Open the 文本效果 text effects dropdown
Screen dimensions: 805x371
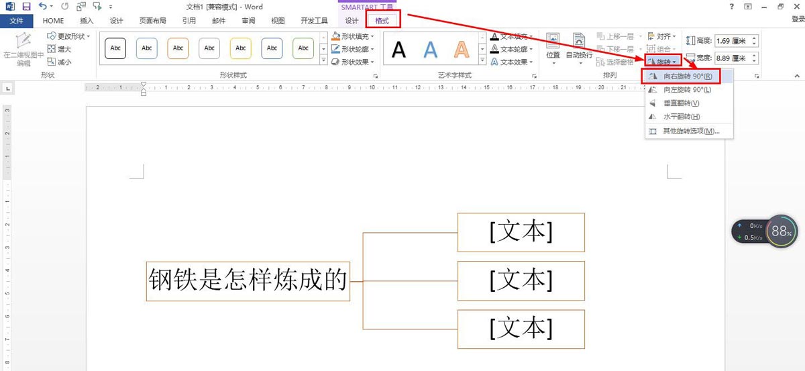pos(512,62)
